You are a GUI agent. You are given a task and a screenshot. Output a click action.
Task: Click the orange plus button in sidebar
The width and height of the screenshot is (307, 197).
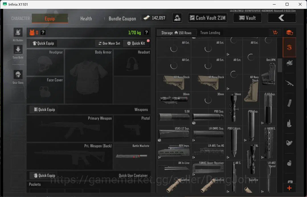click(289, 188)
